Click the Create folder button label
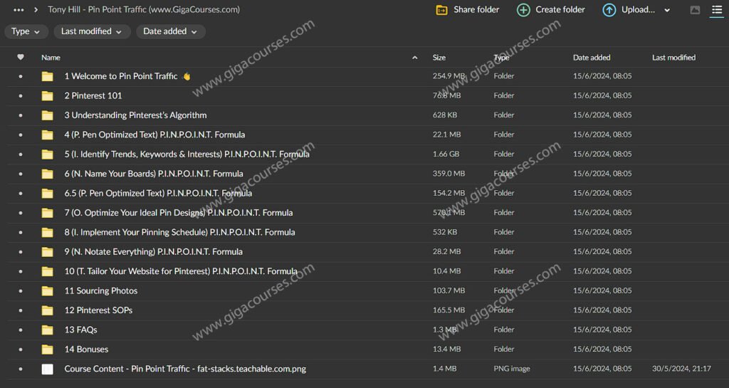This screenshot has height=388, width=729. [560, 10]
